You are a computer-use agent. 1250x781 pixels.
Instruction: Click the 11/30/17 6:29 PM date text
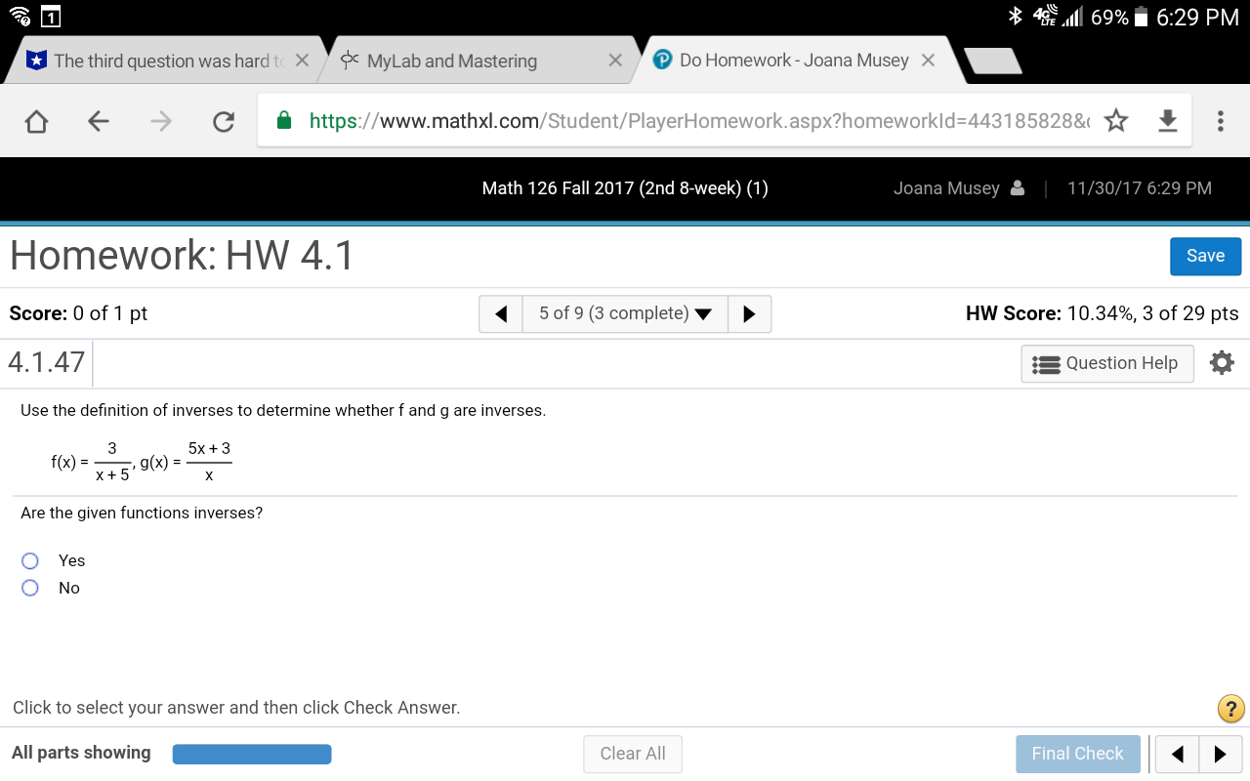pyautogui.click(x=1140, y=188)
